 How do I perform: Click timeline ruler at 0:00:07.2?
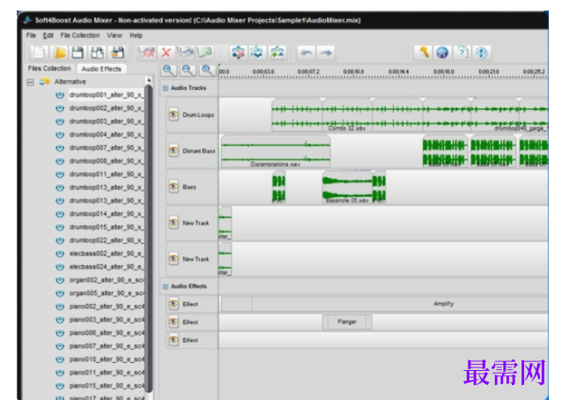(308, 72)
